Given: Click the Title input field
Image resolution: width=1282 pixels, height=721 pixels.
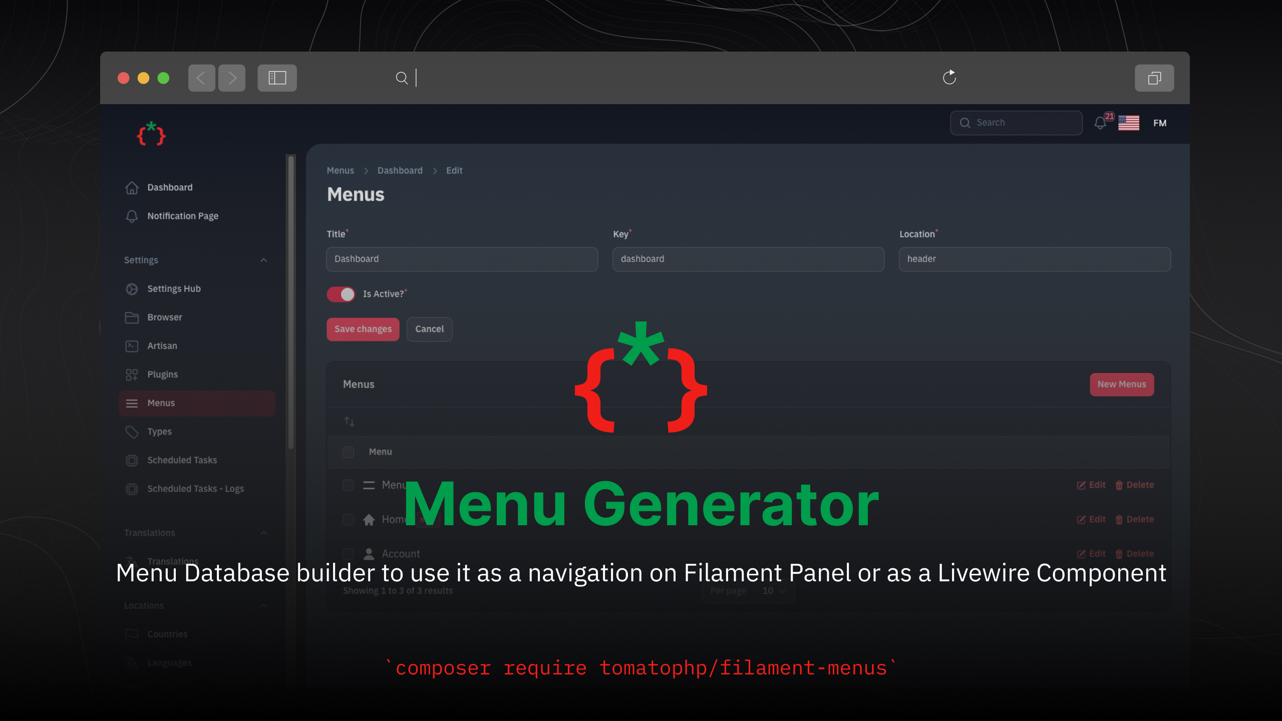Looking at the screenshot, I should click(461, 258).
